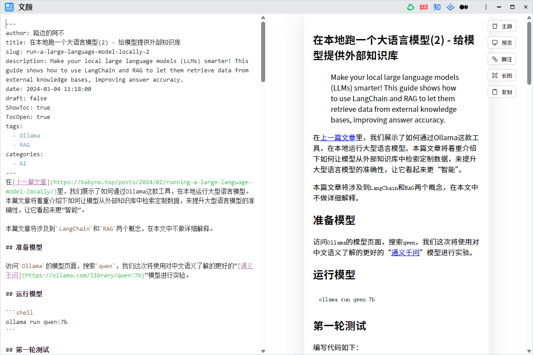
Task: Open the 预览 (preview) mode
Action: pos(501,42)
